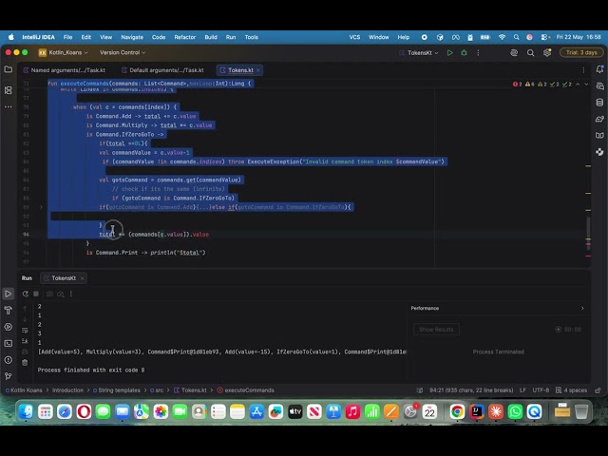Viewport: 608px width, 456px height.
Task: Close the TokensKt run tab
Action: pyautogui.click(x=83, y=278)
